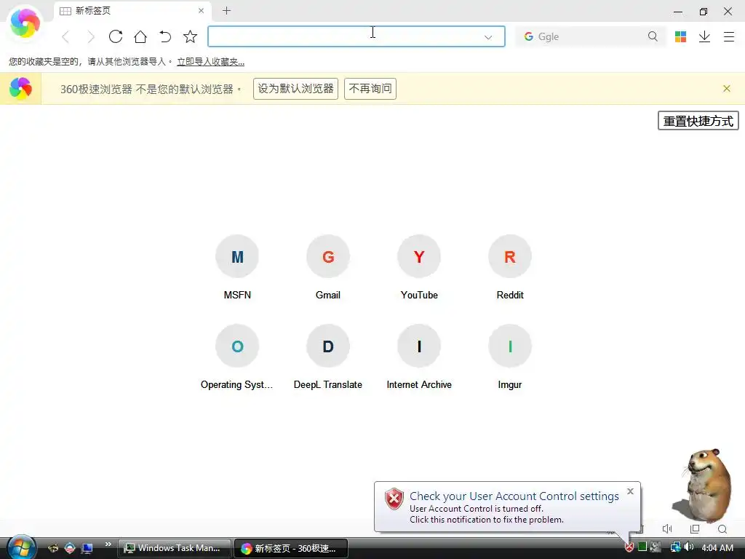Close the 新标签页 tab

(x=201, y=10)
